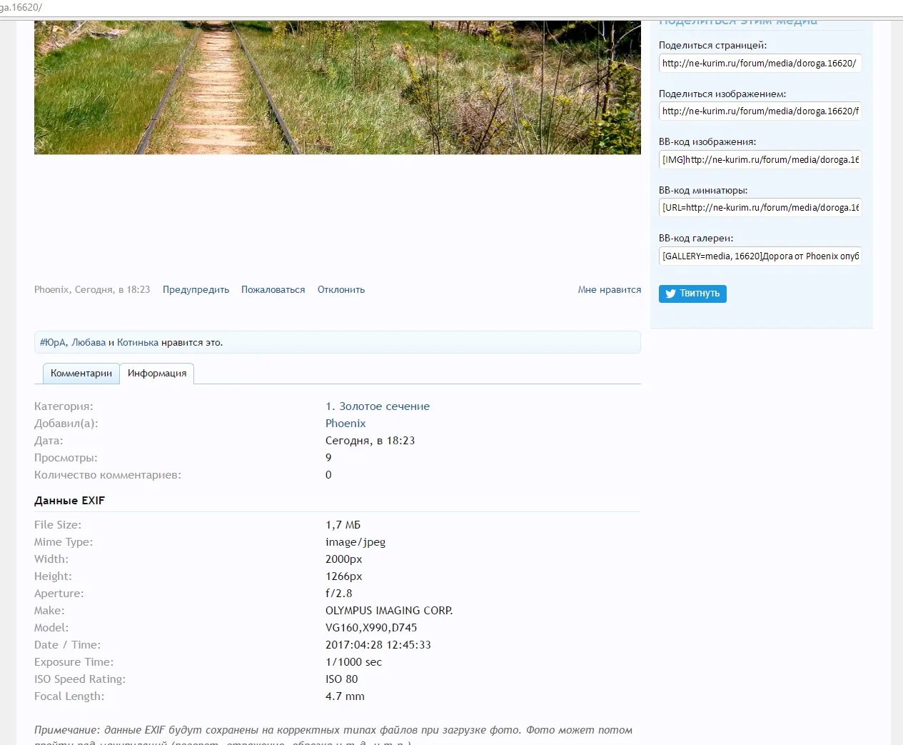Select the BB-код галереи field

pyautogui.click(x=760, y=256)
